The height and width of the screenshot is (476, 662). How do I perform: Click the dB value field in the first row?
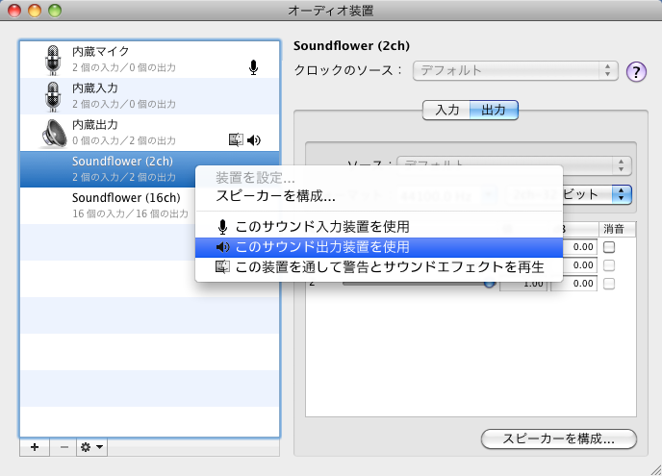574,247
